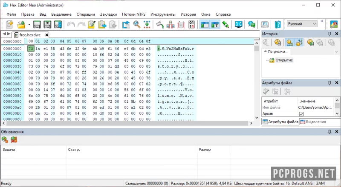This screenshot has height=187, width=341.
Task: Select the Открытие history entry
Action: (284, 60)
